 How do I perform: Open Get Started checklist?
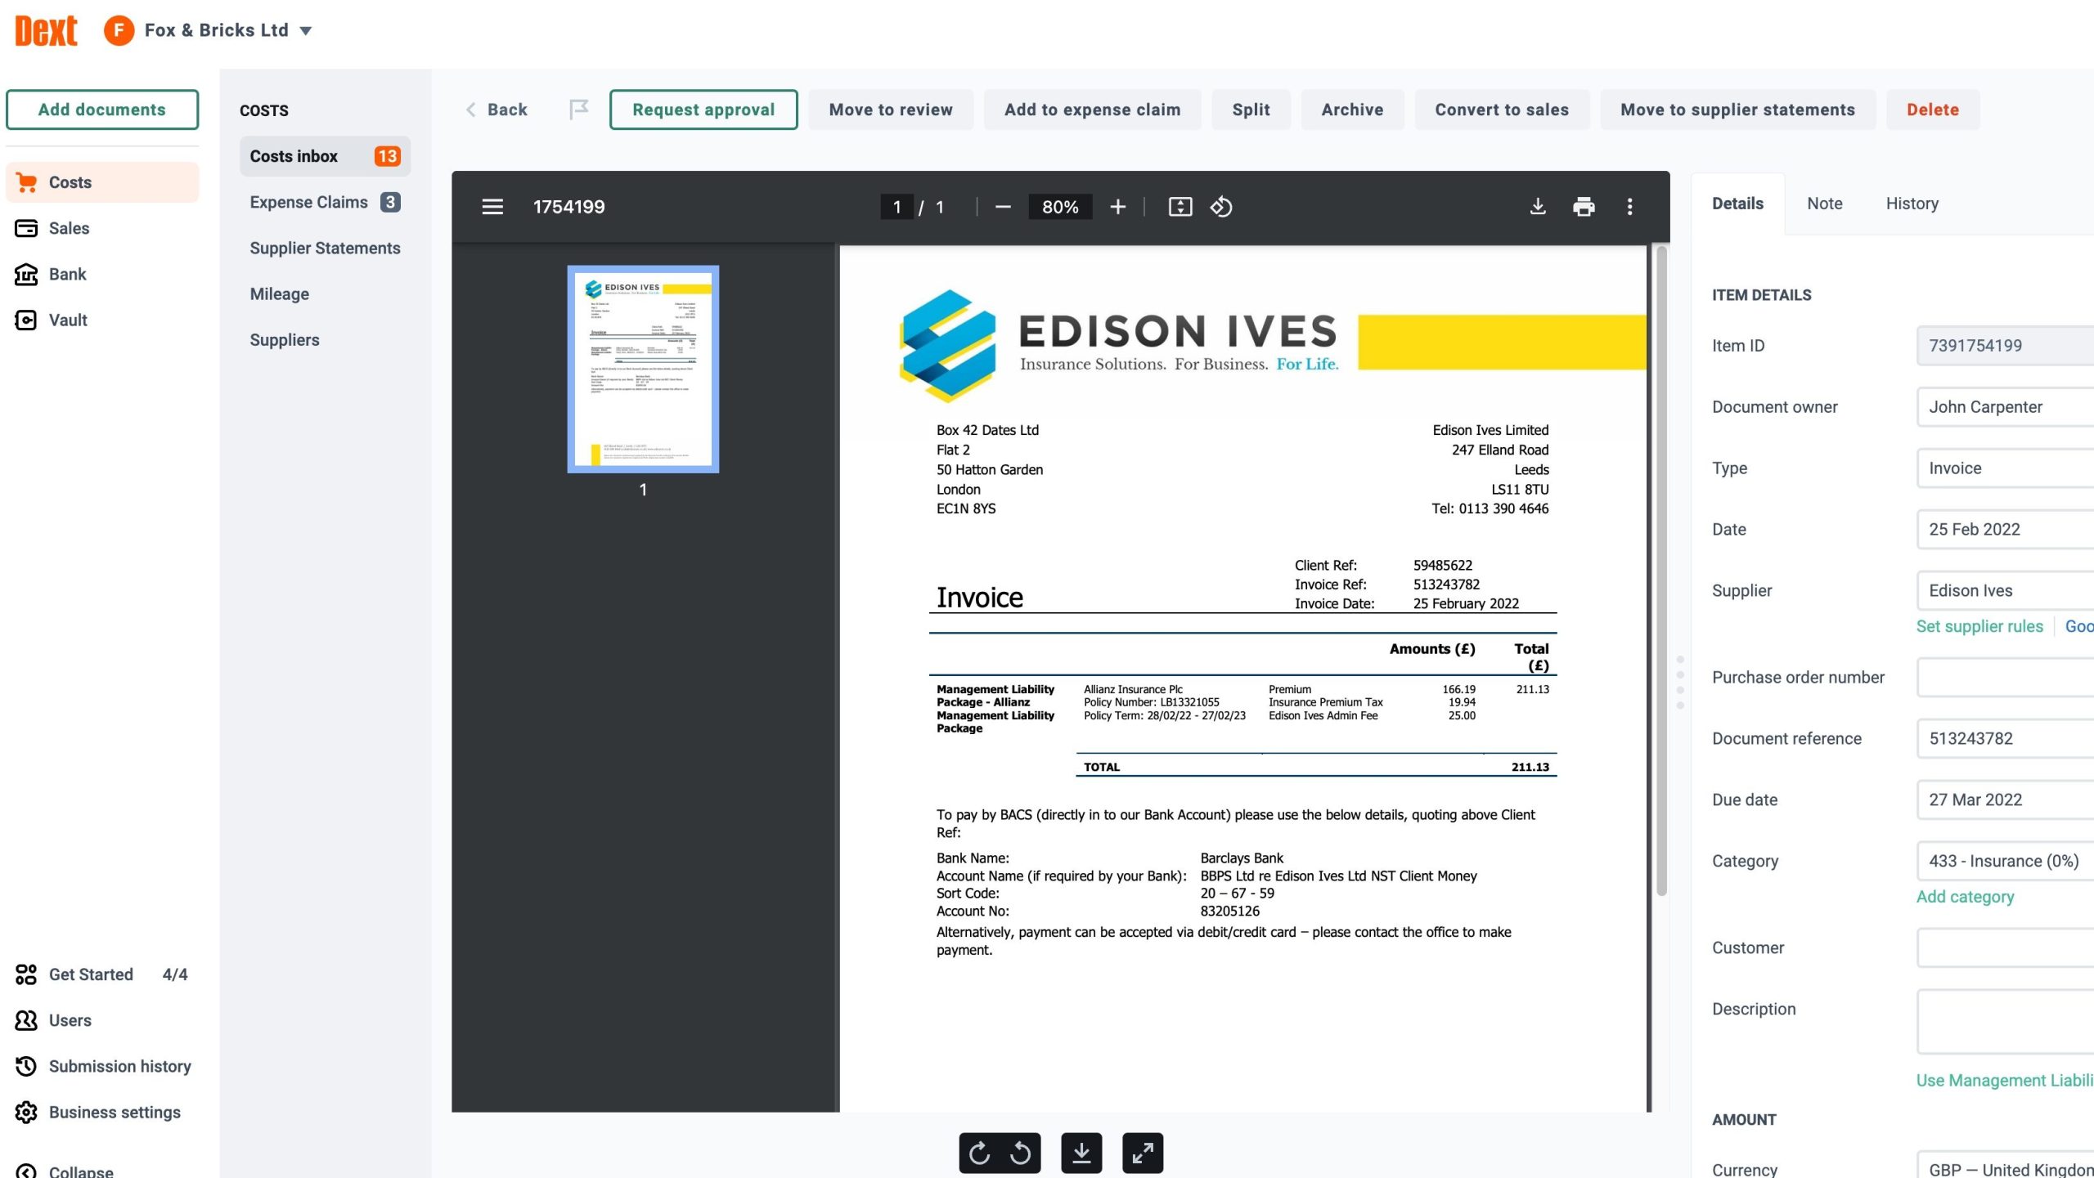[102, 974]
